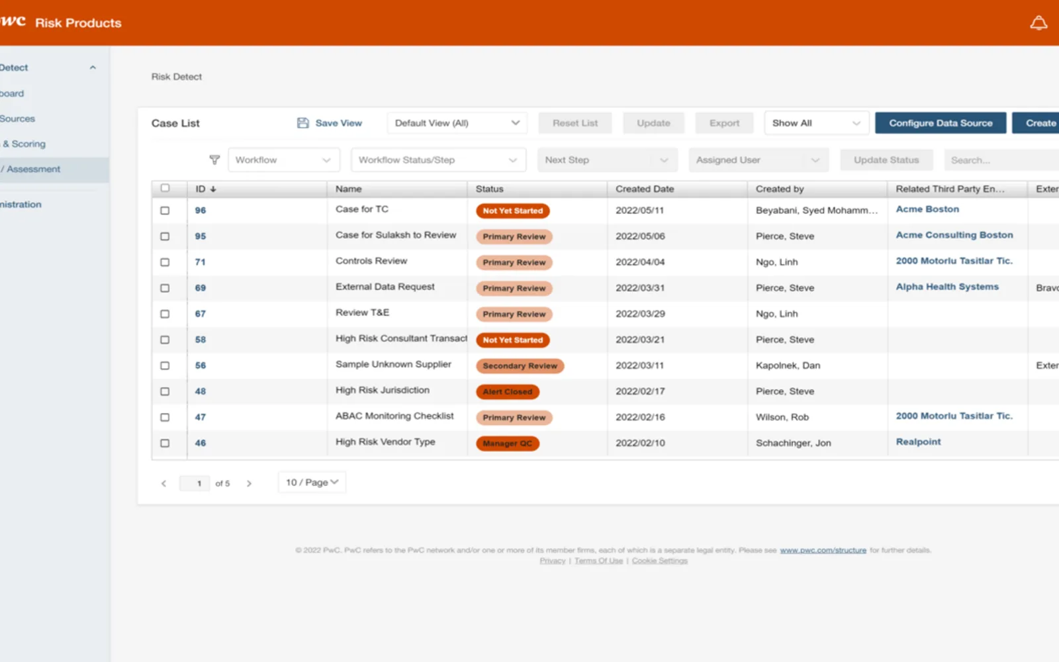Screen dimensions: 1059x662
Task: Collapse the Detect sidebar section
Action: (x=93, y=68)
